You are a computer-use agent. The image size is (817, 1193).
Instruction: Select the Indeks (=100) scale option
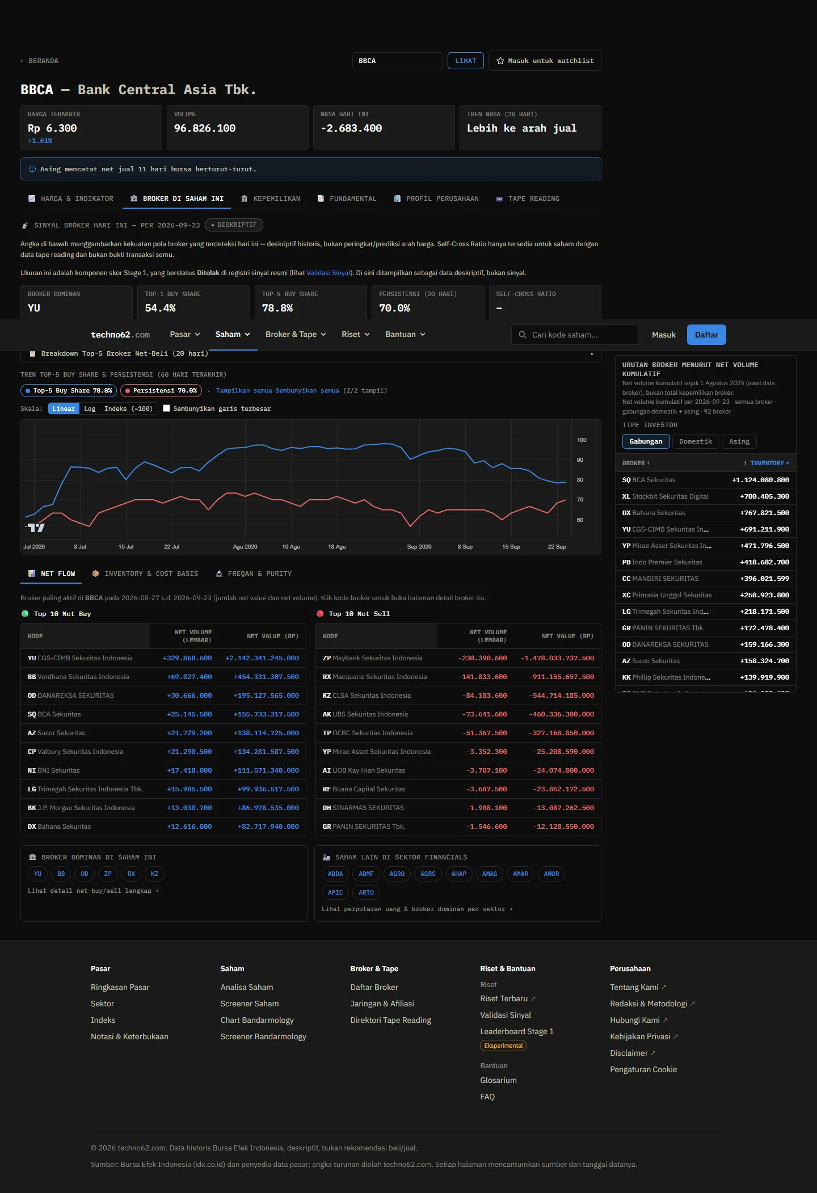pyautogui.click(x=128, y=408)
